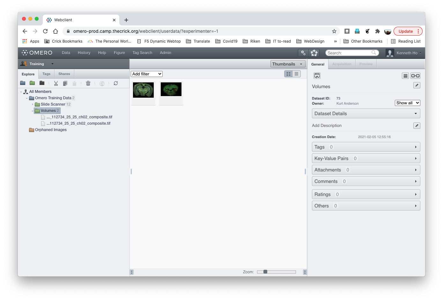This screenshot has height=300, width=443.
Task: Click the trash delete icon
Action: 88,83
